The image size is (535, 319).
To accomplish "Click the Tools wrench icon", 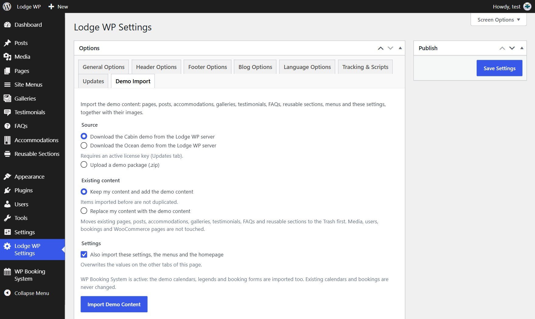I will point(7,218).
